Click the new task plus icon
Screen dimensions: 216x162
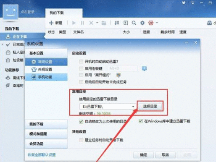pos(51,23)
